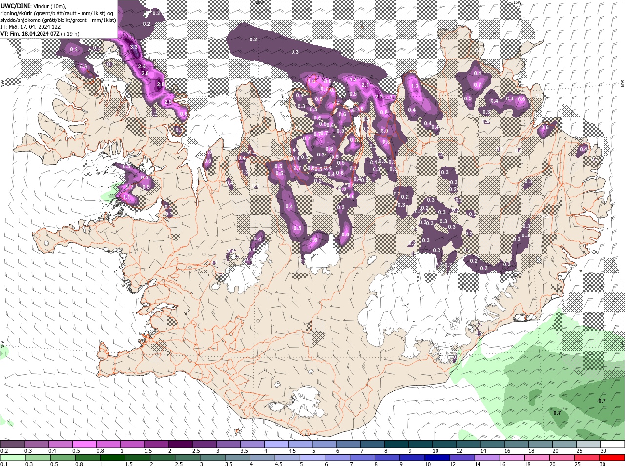Click the 15W longitude label at top edge

pos(517,2)
